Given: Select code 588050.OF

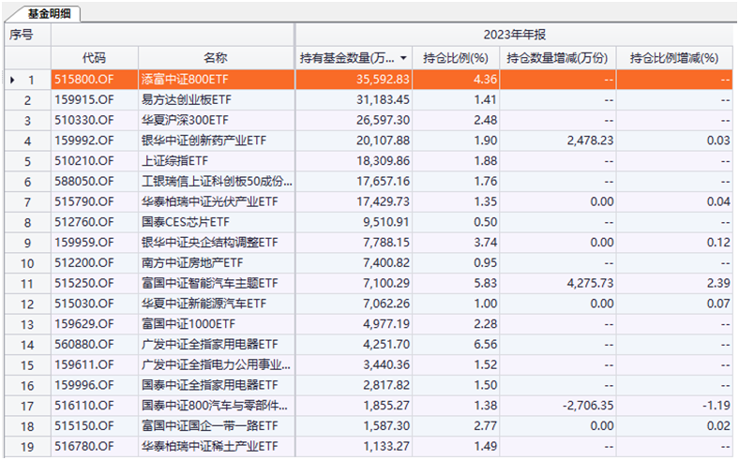Looking at the screenshot, I should tap(83, 181).
